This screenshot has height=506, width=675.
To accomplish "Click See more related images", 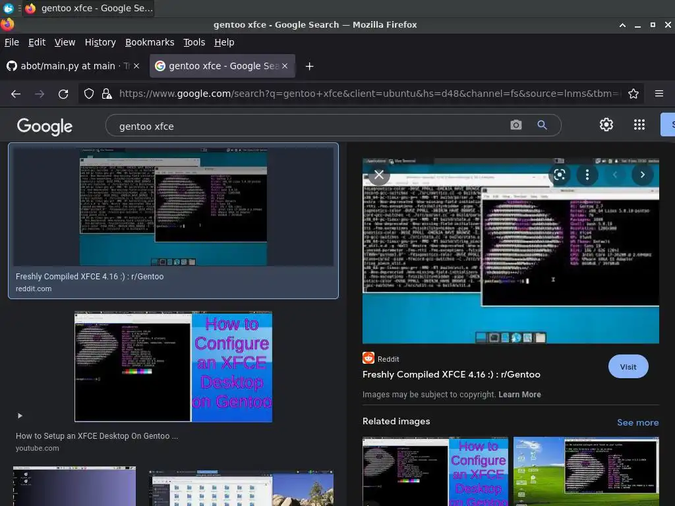I will point(637,422).
